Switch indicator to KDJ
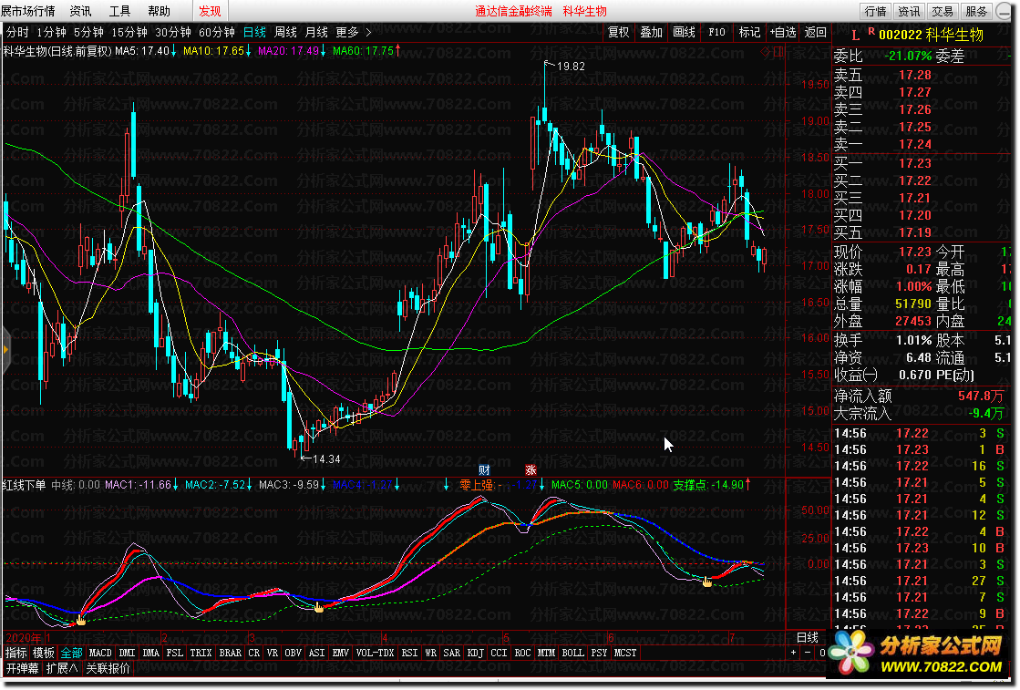Image resolution: width=1020 pixels, height=690 pixels. [475, 653]
